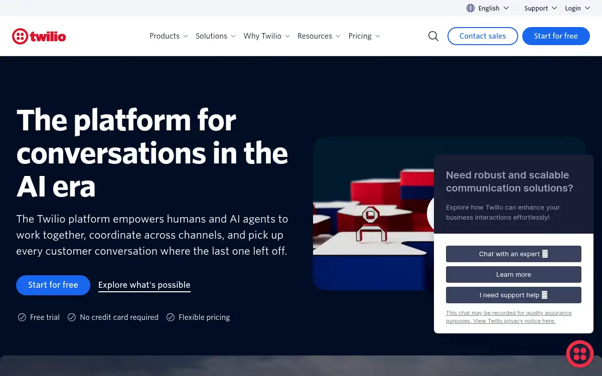Screen dimensions: 602x376
Task: Click the Twilio logo in header
Action: pos(39,36)
